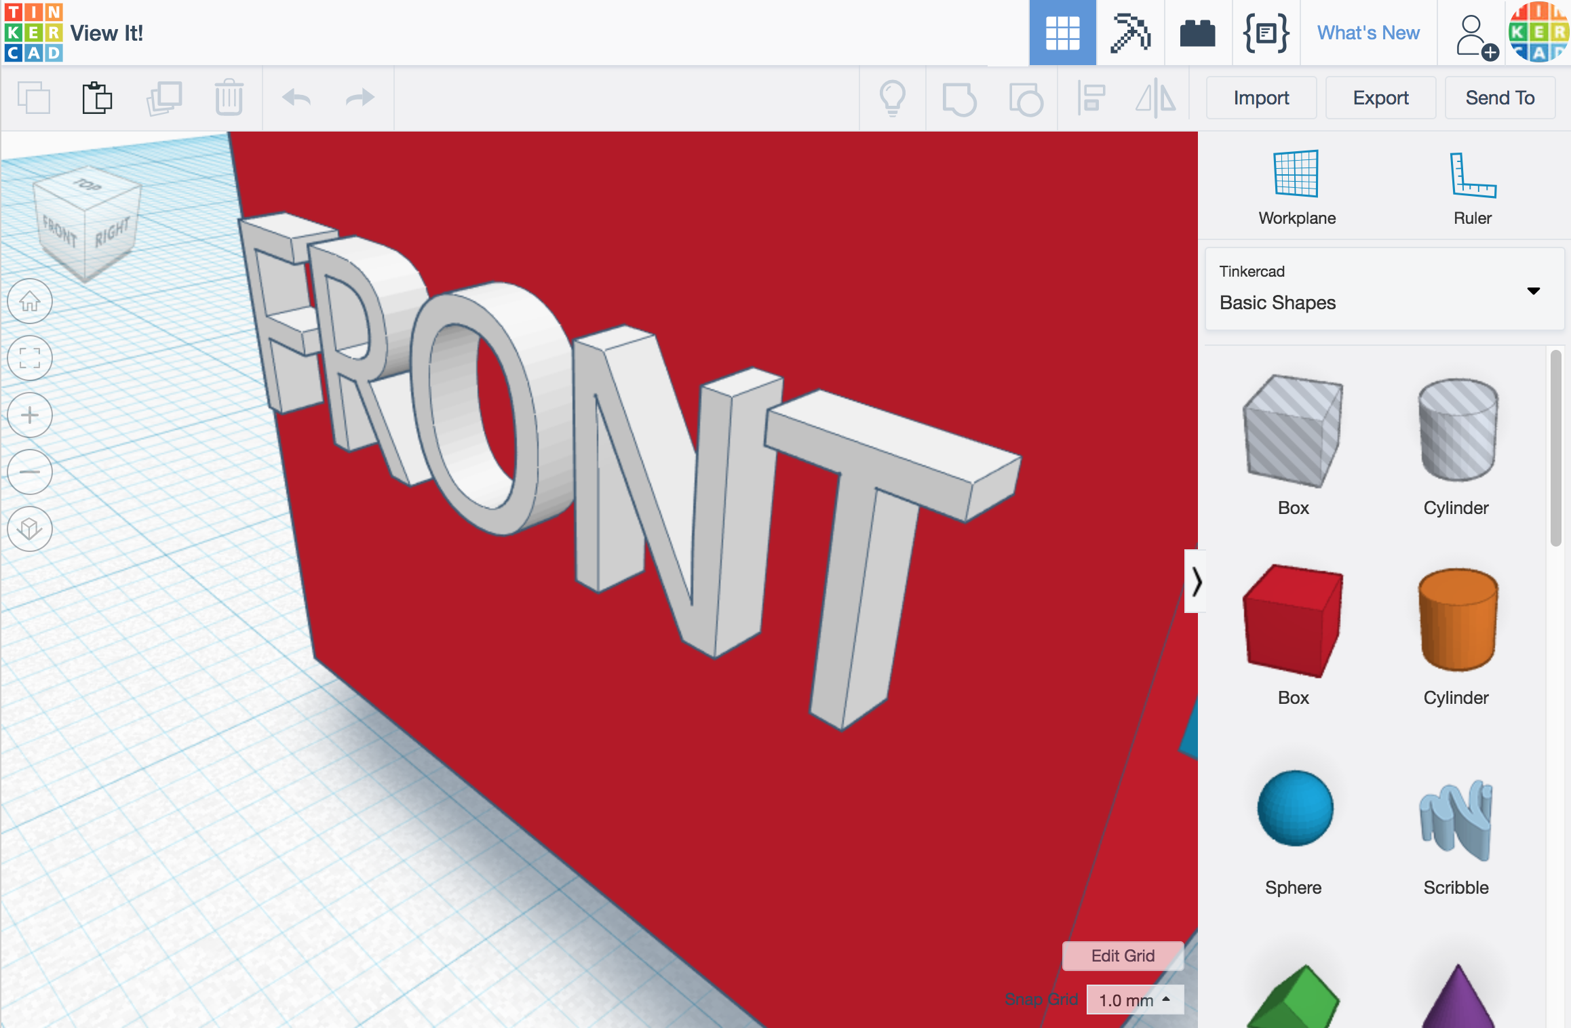Switch to 3D design grid view
Image resolution: width=1571 pixels, height=1028 pixels.
(1062, 33)
